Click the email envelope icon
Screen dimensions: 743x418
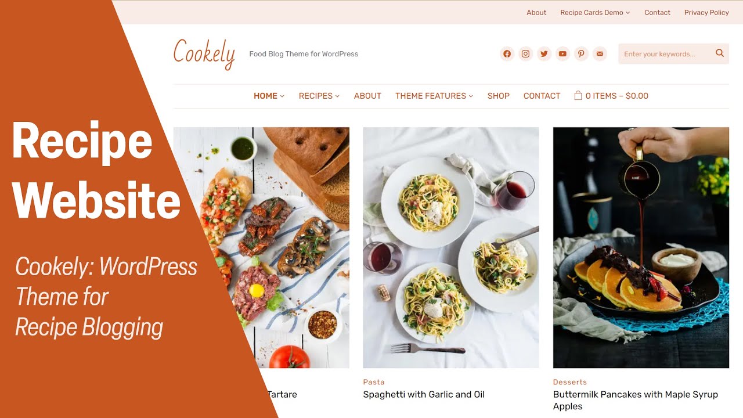(600, 54)
